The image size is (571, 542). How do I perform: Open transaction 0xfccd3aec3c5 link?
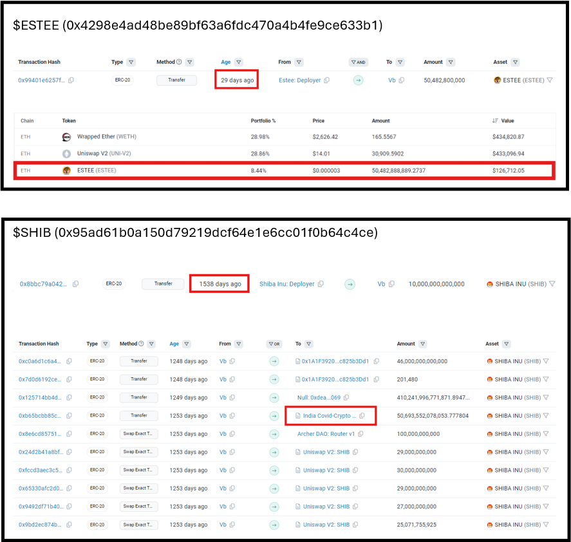point(41,471)
